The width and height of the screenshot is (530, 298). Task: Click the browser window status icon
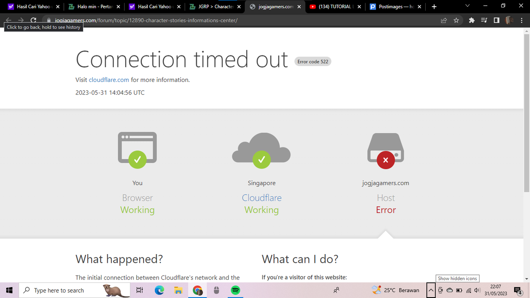tap(137, 150)
